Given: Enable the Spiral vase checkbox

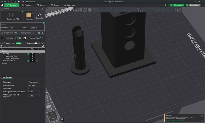Looking at the screenshot, I should pos(28,89).
